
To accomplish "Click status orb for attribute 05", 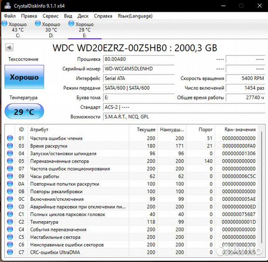I will pos(10,161).
